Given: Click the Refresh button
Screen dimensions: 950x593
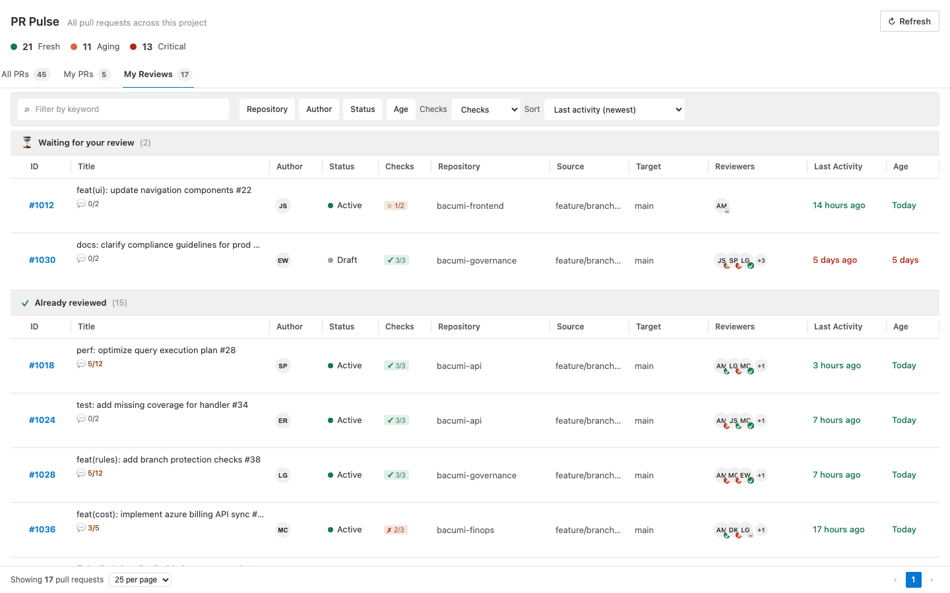Looking at the screenshot, I should [910, 21].
